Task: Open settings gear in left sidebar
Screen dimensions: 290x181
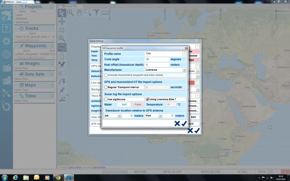Action: click(6, 41)
